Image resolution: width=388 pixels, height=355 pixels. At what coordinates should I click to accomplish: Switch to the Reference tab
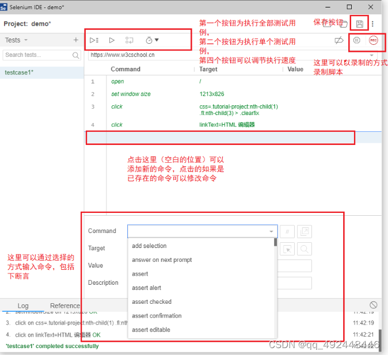click(x=65, y=306)
